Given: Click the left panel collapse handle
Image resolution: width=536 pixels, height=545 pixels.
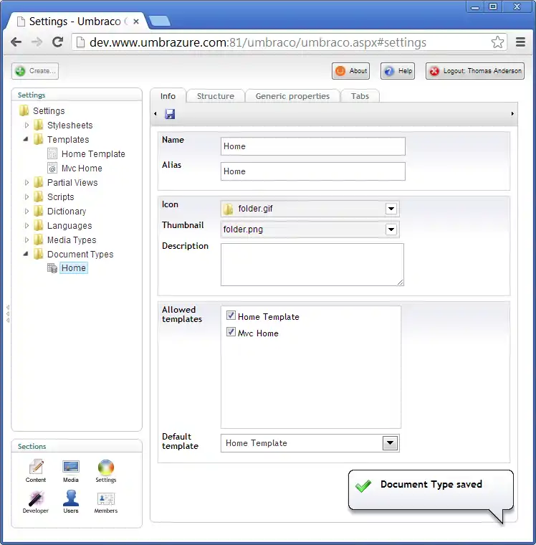Looking at the screenshot, I should tap(8, 314).
